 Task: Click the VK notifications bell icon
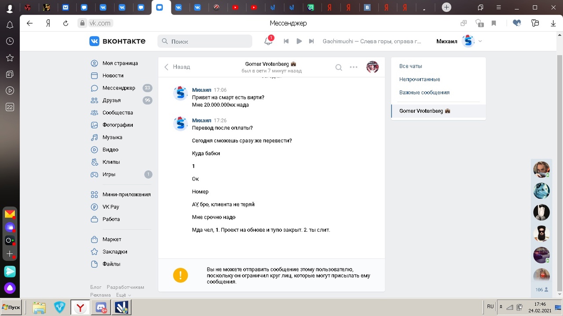268,41
